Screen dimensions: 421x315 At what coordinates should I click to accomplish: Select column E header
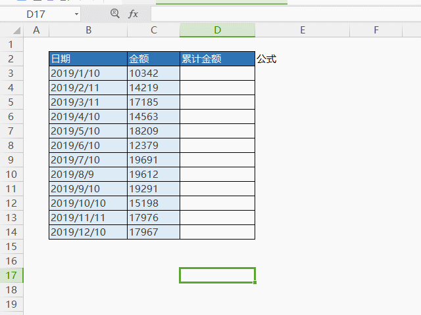pyautogui.click(x=303, y=30)
